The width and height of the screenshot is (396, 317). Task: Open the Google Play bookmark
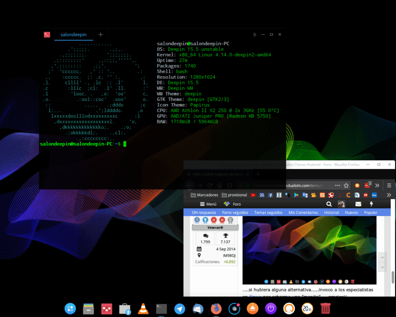[296, 195]
